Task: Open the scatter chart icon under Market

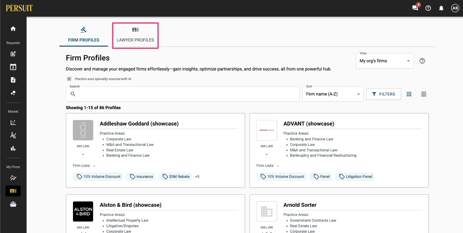Action: click(13, 123)
